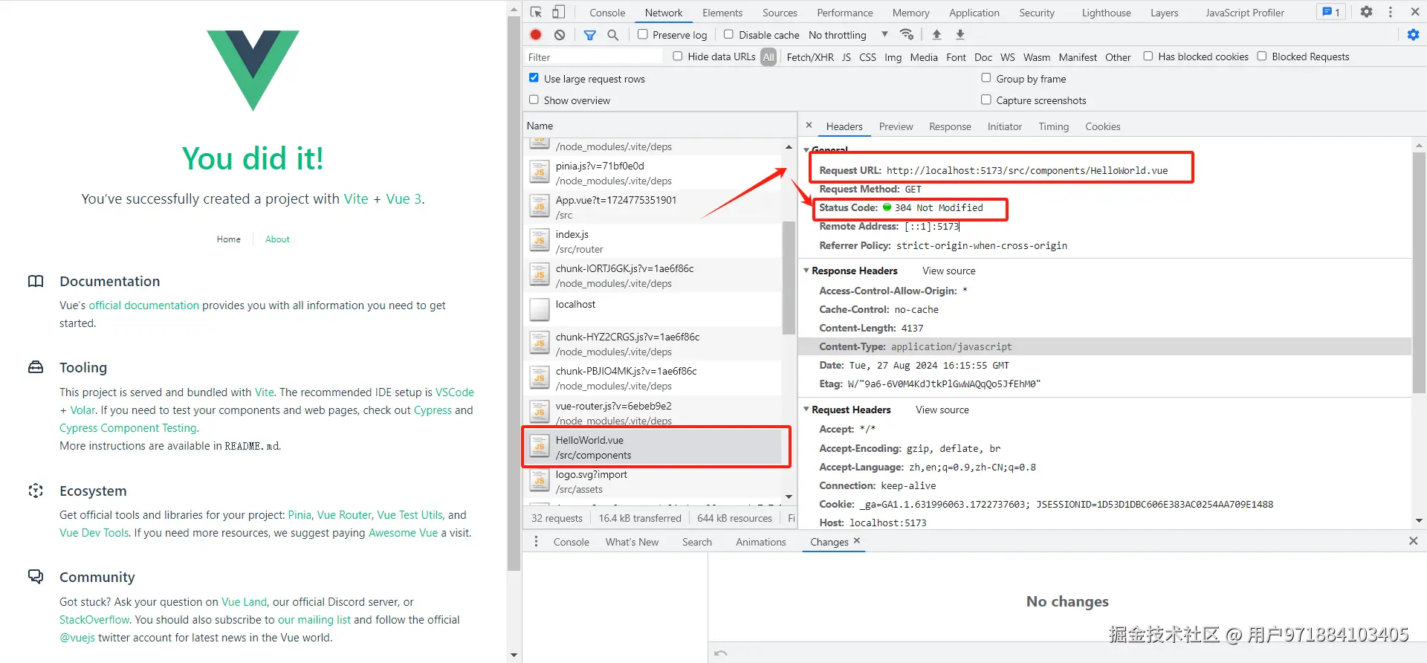Export HAR file download arrow
This screenshot has height=663, width=1427.
[x=960, y=34]
